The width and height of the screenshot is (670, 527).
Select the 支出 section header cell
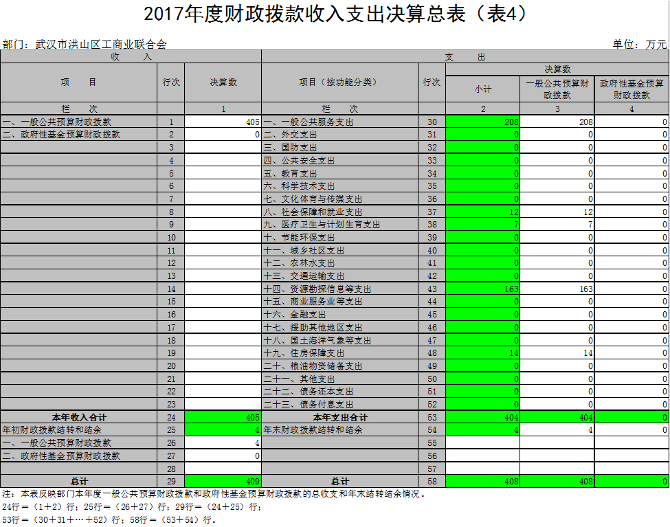(465, 56)
